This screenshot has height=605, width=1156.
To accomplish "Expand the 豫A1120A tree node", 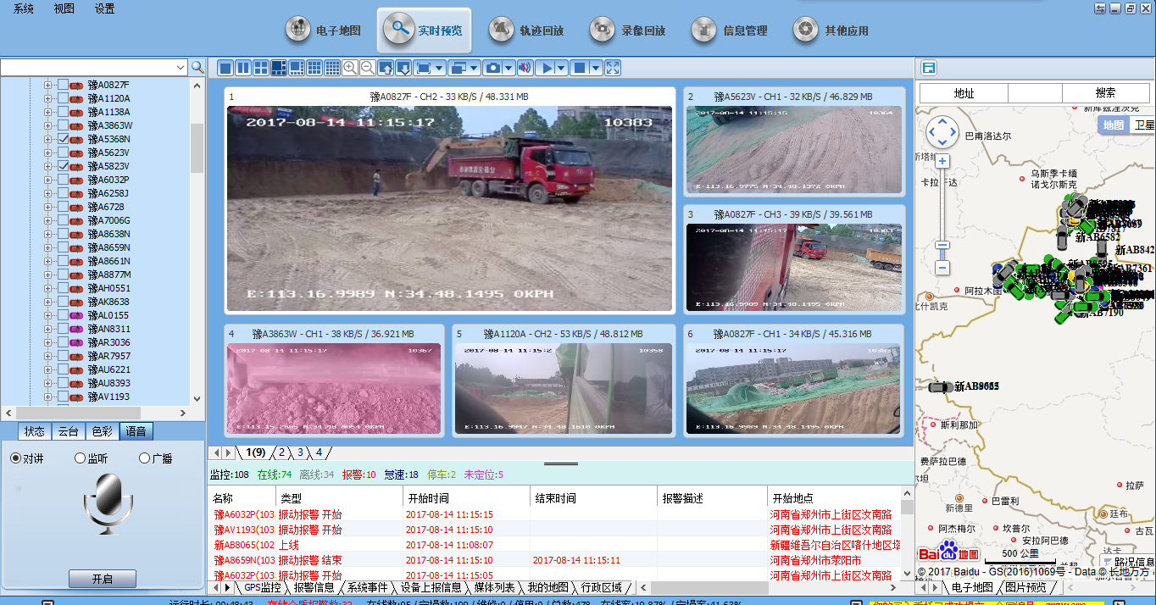I will pyautogui.click(x=48, y=98).
